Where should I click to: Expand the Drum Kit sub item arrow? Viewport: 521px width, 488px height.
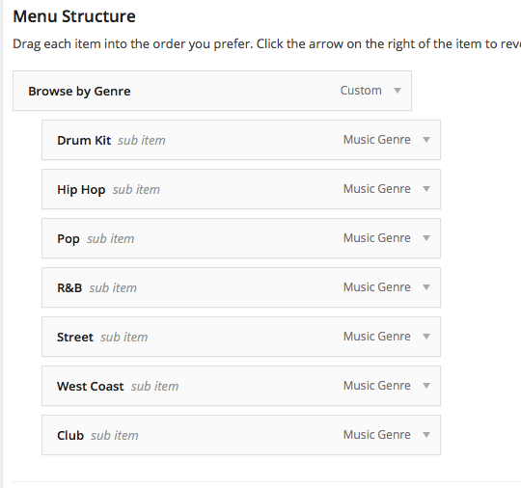(x=426, y=140)
